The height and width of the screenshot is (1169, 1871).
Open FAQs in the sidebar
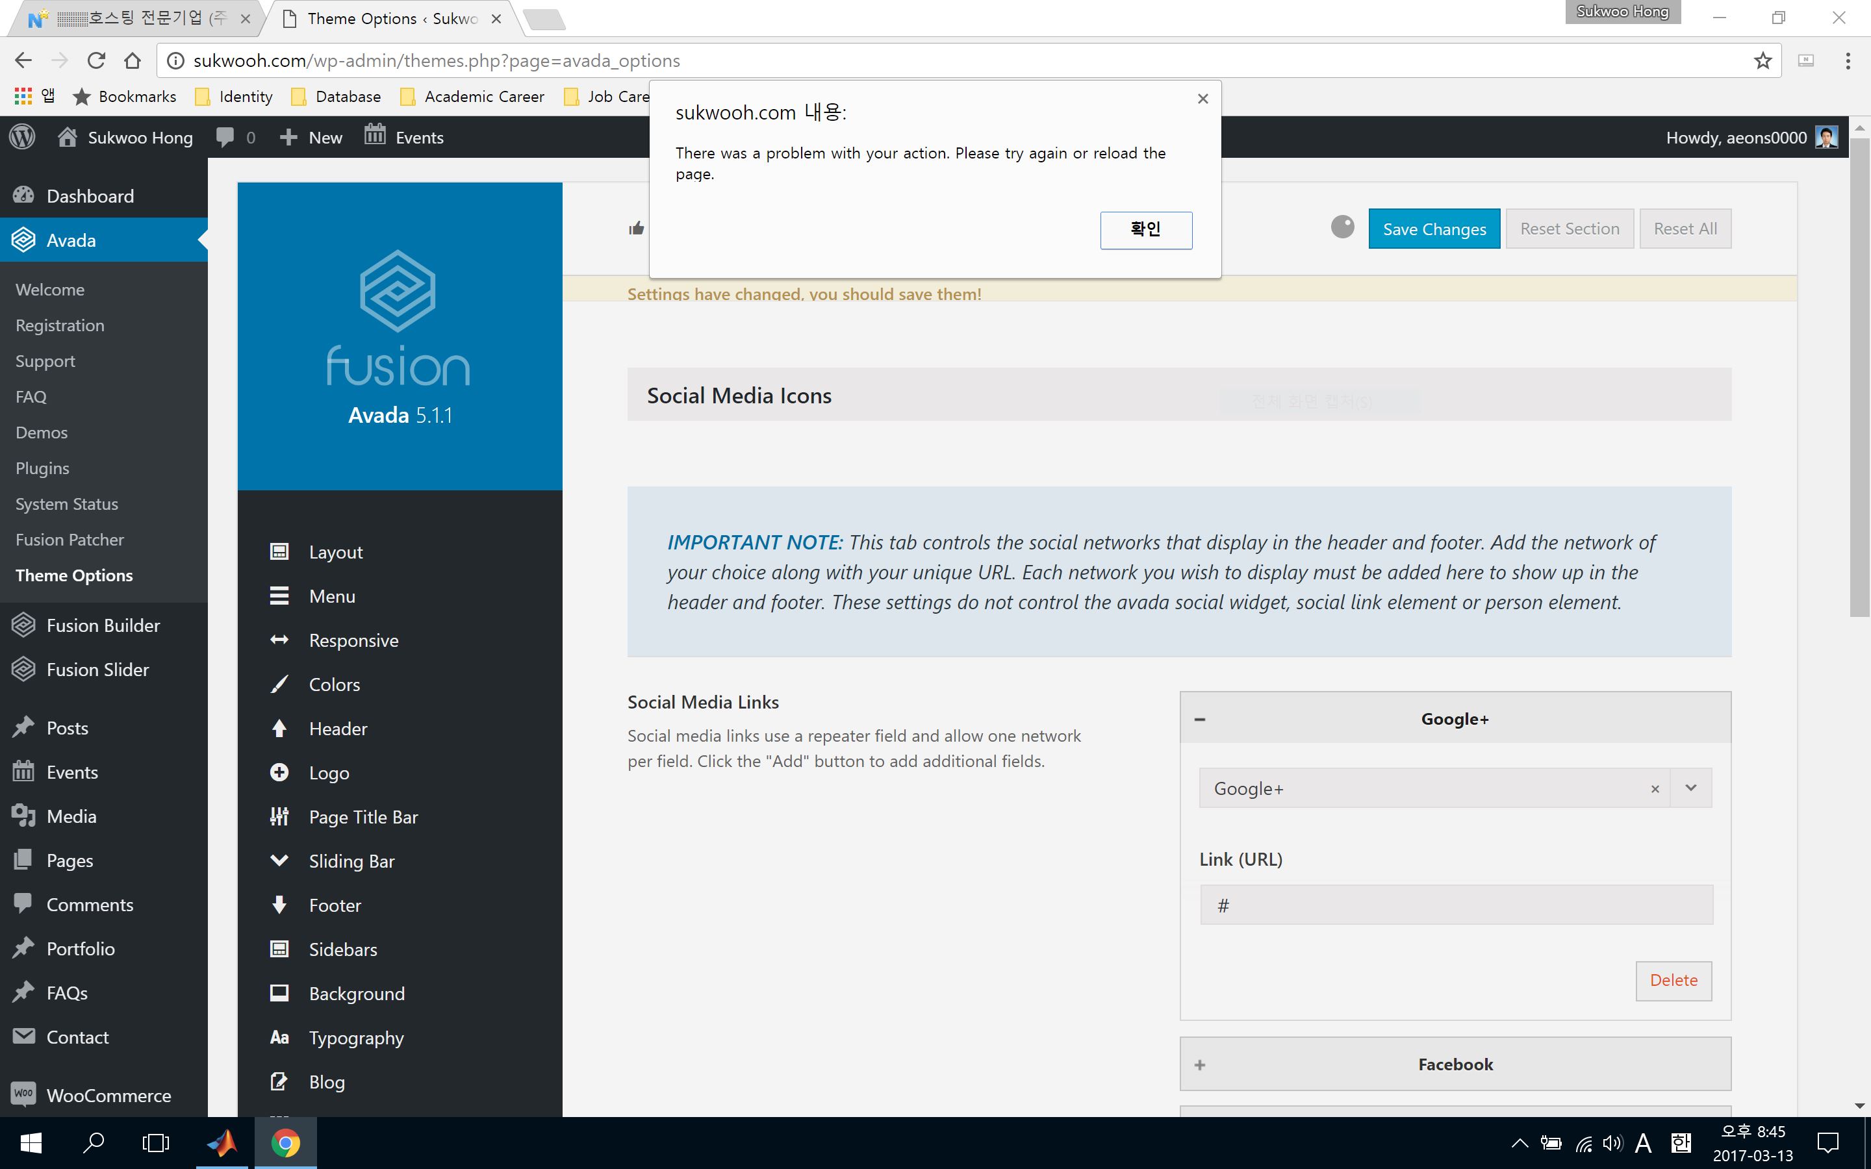(103, 992)
